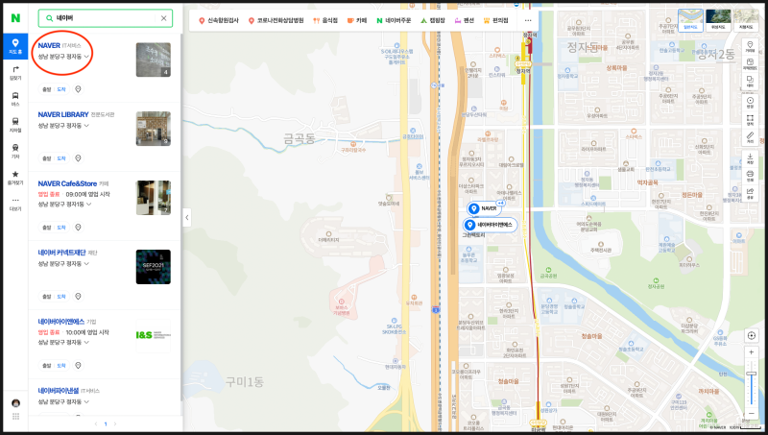This screenshot has width=768, height=435.
Task: Open the apps grid icon below avatar
Action: point(15,417)
